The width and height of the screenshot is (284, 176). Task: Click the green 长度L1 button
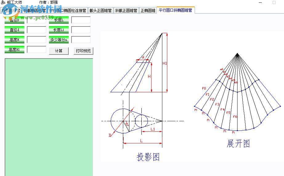(x=59, y=30)
